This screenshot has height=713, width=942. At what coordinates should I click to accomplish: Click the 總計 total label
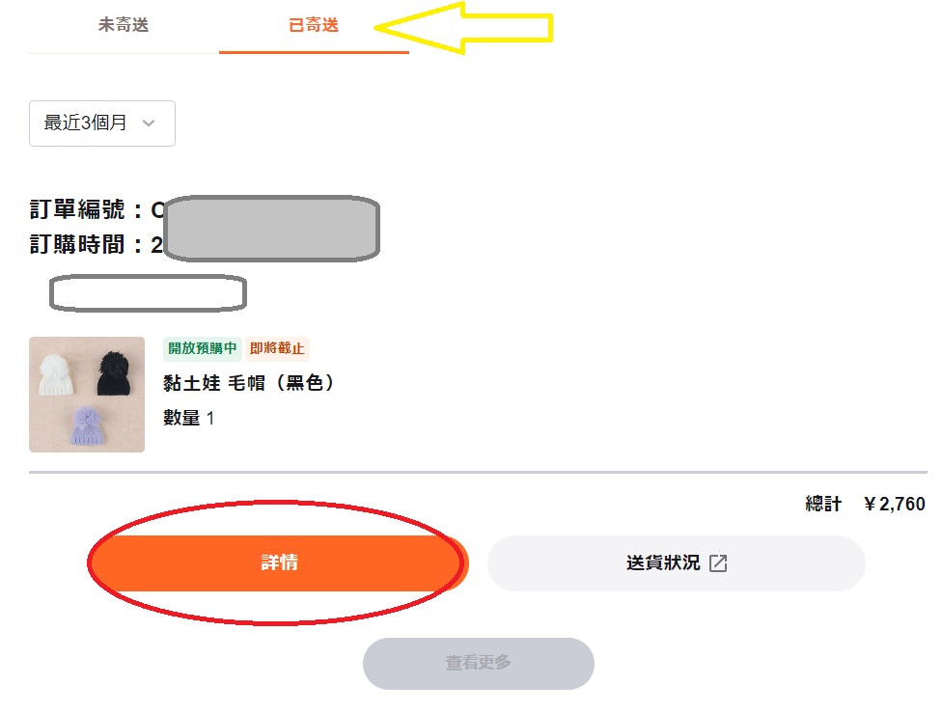[x=823, y=504]
